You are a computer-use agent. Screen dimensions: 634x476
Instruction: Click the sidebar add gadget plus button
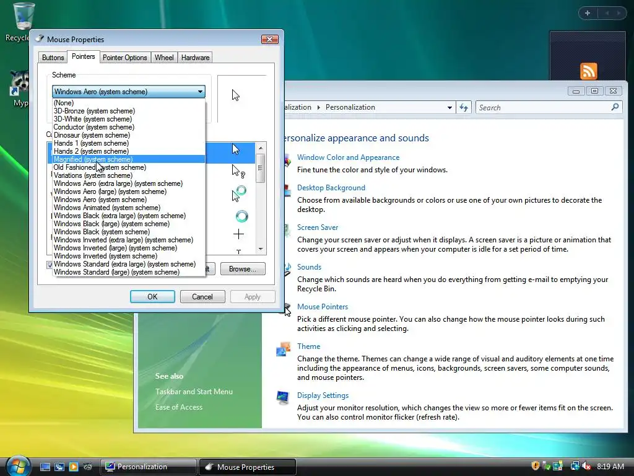587,13
